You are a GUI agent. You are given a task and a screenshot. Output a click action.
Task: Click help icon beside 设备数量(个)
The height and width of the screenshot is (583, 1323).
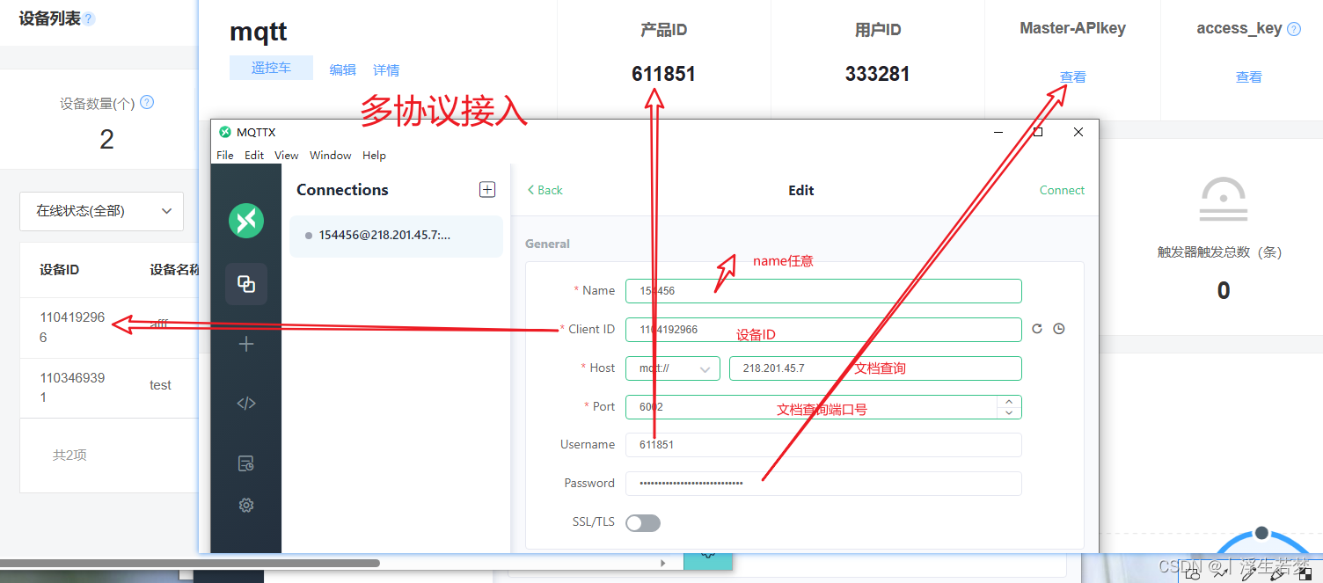coord(147,102)
